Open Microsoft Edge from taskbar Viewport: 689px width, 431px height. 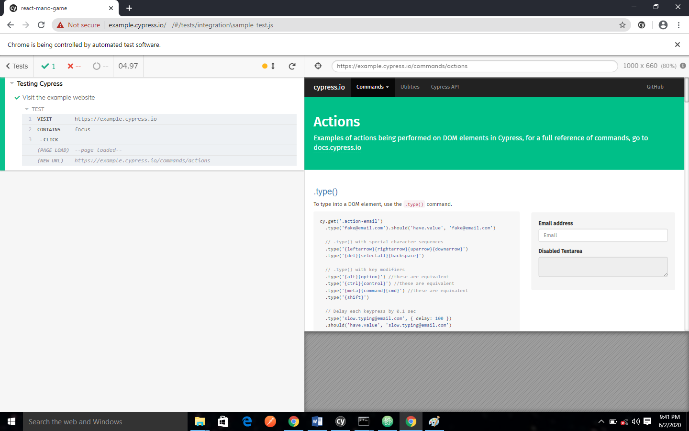coord(247,421)
